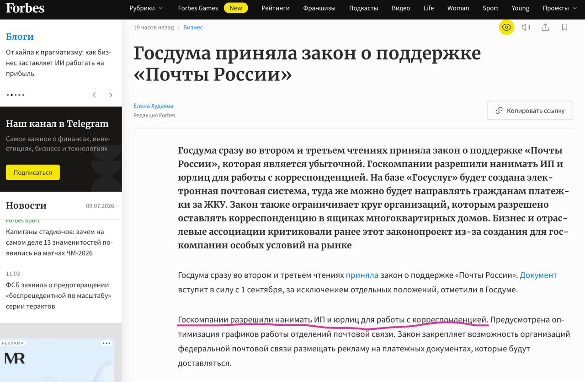The height and width of the screenshot is (382, 585).
Task: Open blog post 'От хайпа к прагматизму'
Action: coord(58,63)
